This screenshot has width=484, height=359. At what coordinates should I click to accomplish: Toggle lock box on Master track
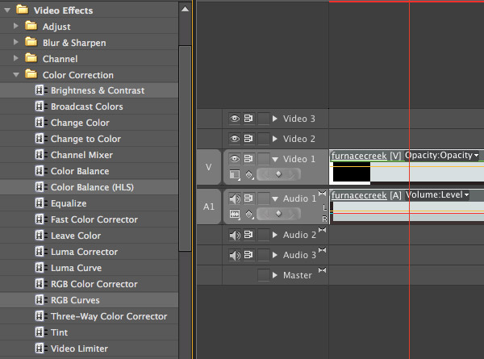coord(263,275)
